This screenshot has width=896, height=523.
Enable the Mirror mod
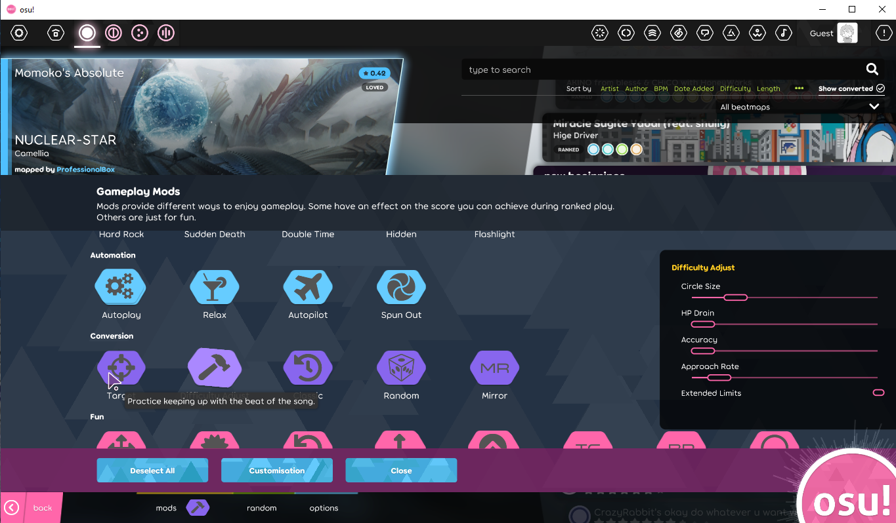[494, 367]
